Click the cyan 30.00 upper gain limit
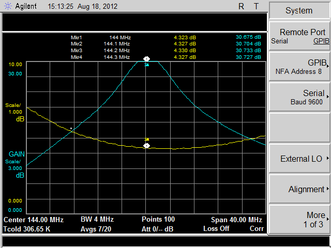Screen dimensions: 331x248 [15, 74]
